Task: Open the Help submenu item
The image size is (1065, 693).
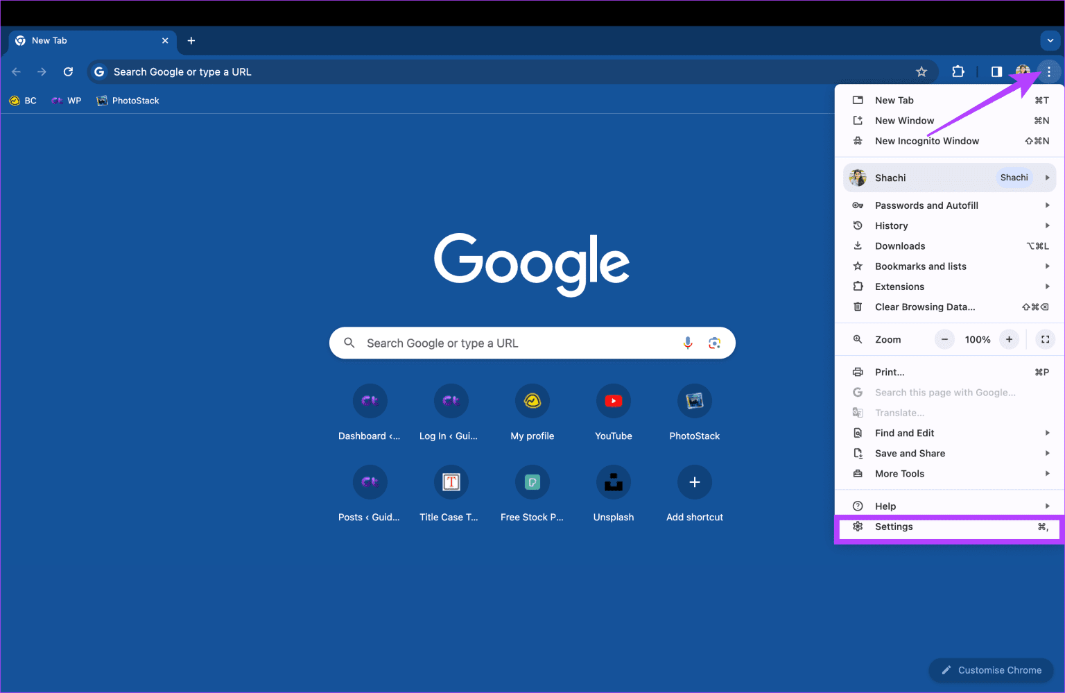Action: click(x=949, y=506)
